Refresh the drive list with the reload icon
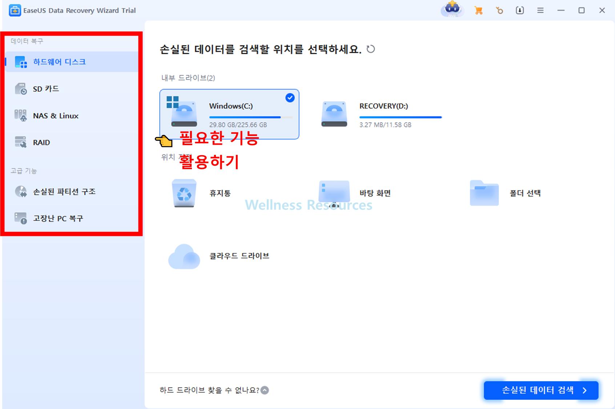This screenshot has height=409, width=615. click(371, 49)
